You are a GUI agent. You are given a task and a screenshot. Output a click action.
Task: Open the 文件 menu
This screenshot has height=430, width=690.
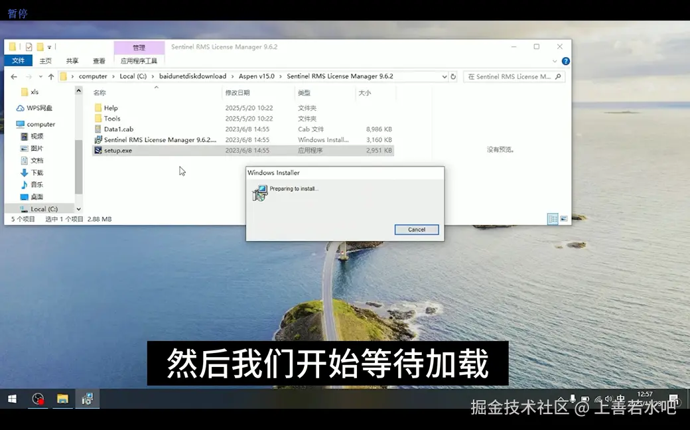[x=18, y=60]
